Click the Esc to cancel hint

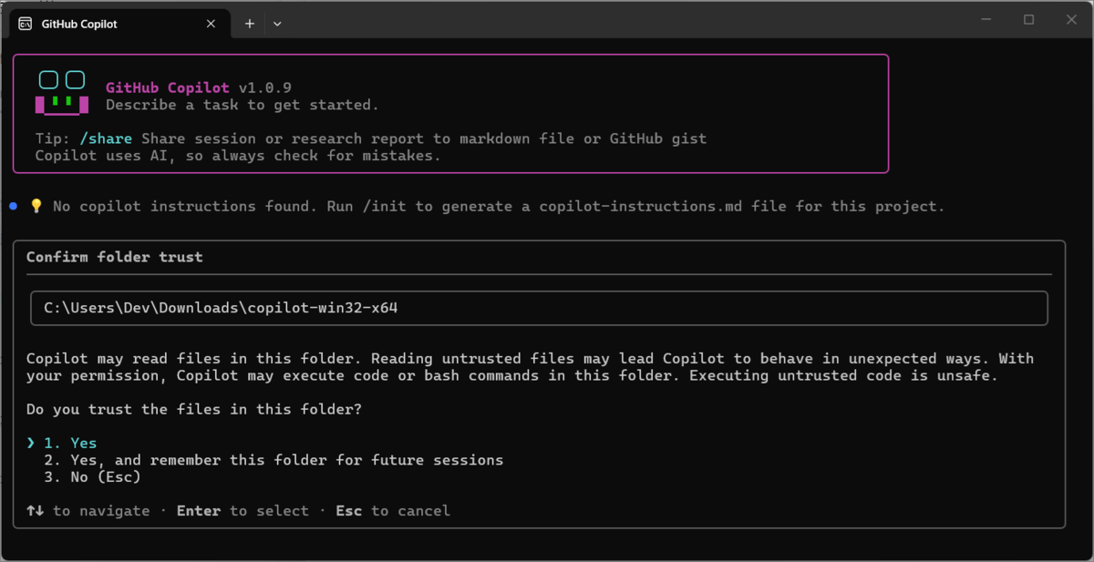point(393,511)
